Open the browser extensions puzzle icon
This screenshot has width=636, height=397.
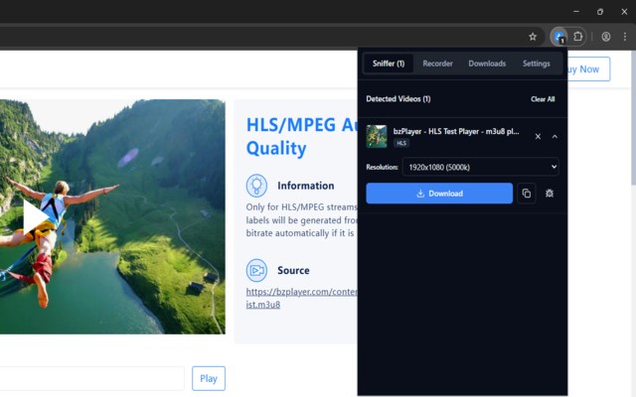[577, 37]
